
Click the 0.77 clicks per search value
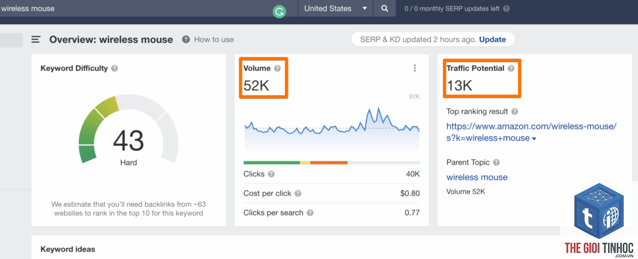412,213
